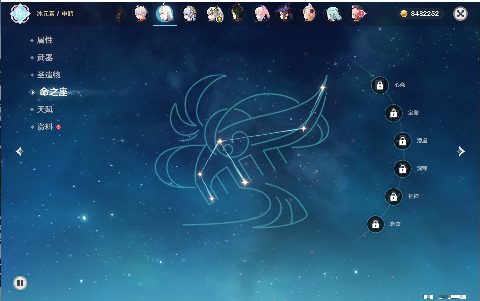Click the red alert badge beside 资料
Image resolution: width=480 pixels, height=301 pixels.
coord(59,127)
